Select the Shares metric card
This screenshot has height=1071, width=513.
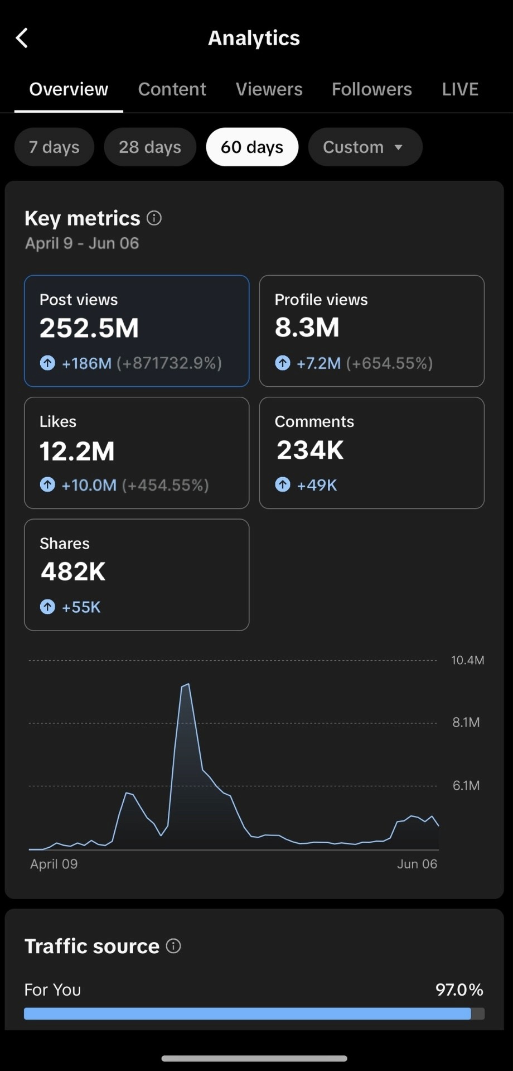[x=137, y=575]
